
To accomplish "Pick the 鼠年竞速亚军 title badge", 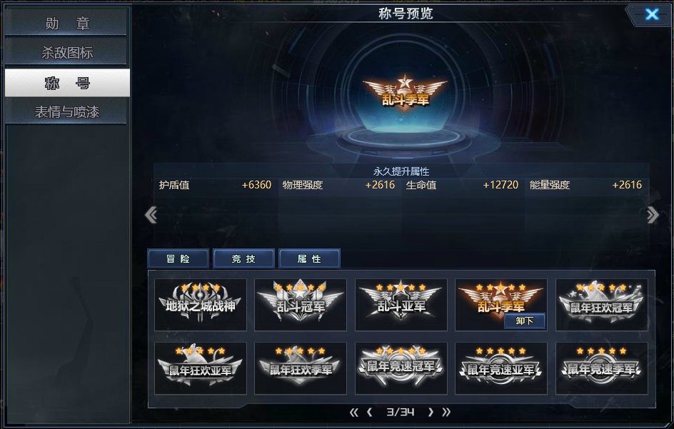I will click(x=501, y=368).
